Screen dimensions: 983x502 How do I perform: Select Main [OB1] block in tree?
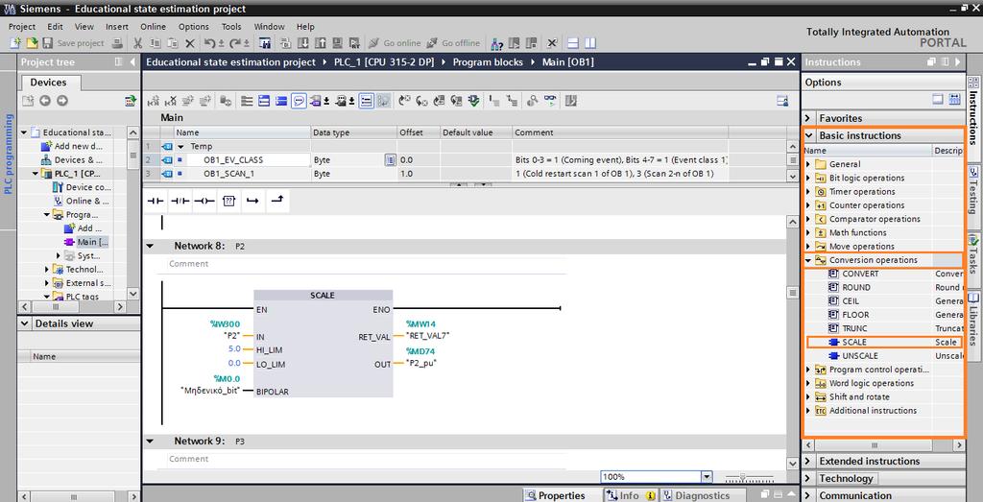[87, 242]
